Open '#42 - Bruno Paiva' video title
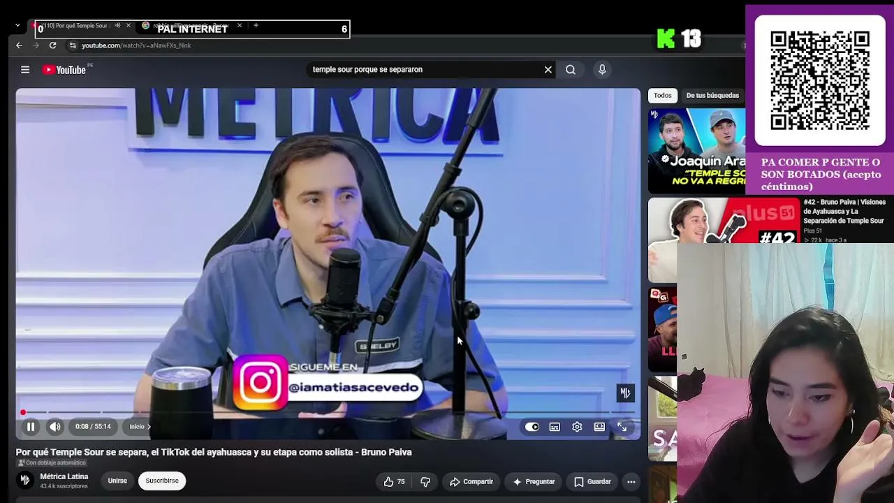Screen dimensions: 894x503 pos(844,211)
